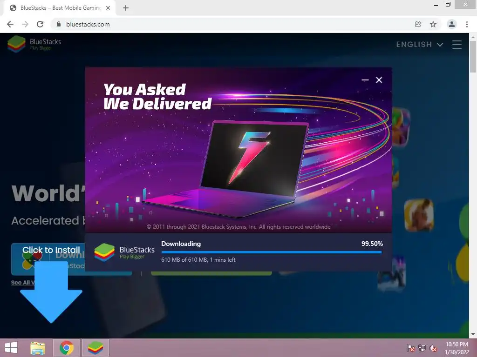Click the taskbar clock showing 10:50 PM
Screen dimensions: 477x357
click(x=457, y=348)
